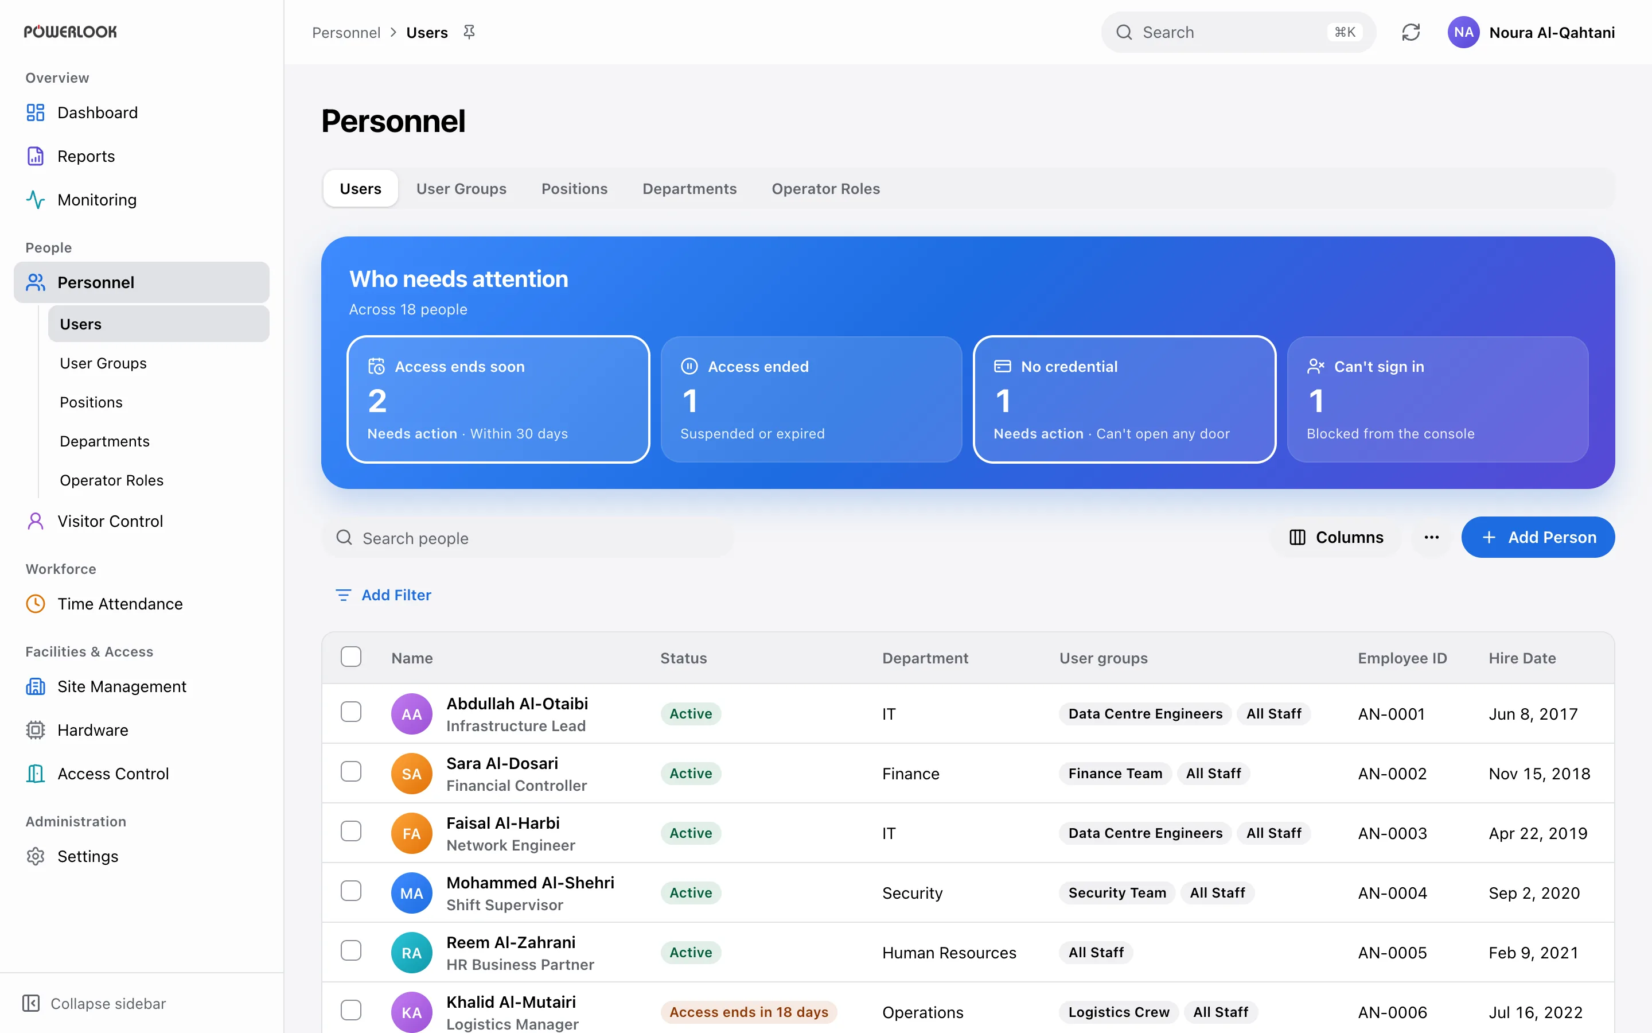Open the Dashboard sidebar item
Screen dimensions: 1652x1033
coord(141,112)
